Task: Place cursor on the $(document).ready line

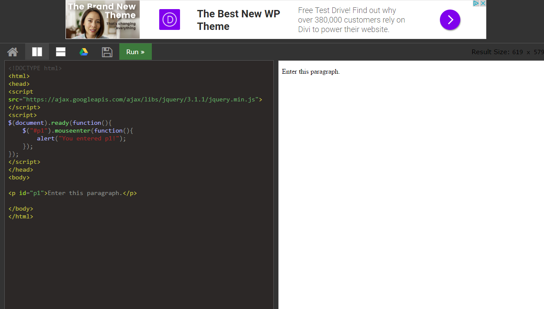Action: tap(60, 123)
